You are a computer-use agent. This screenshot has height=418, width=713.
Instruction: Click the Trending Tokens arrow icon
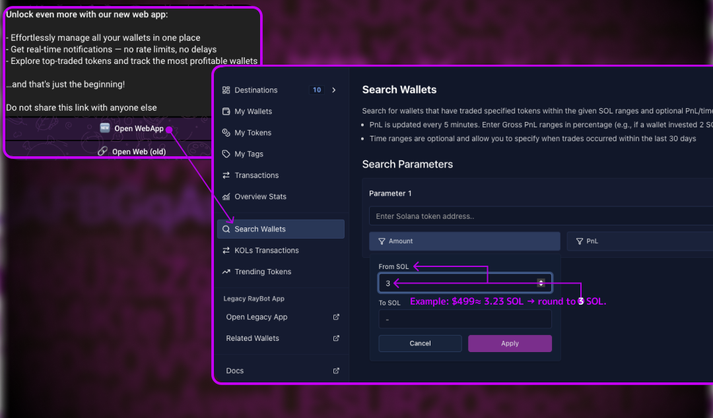click(x=226, y=272)
